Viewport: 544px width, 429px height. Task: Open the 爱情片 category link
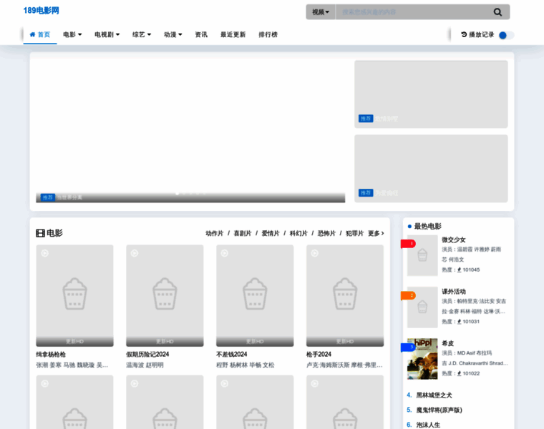click(x=271, y=233)
